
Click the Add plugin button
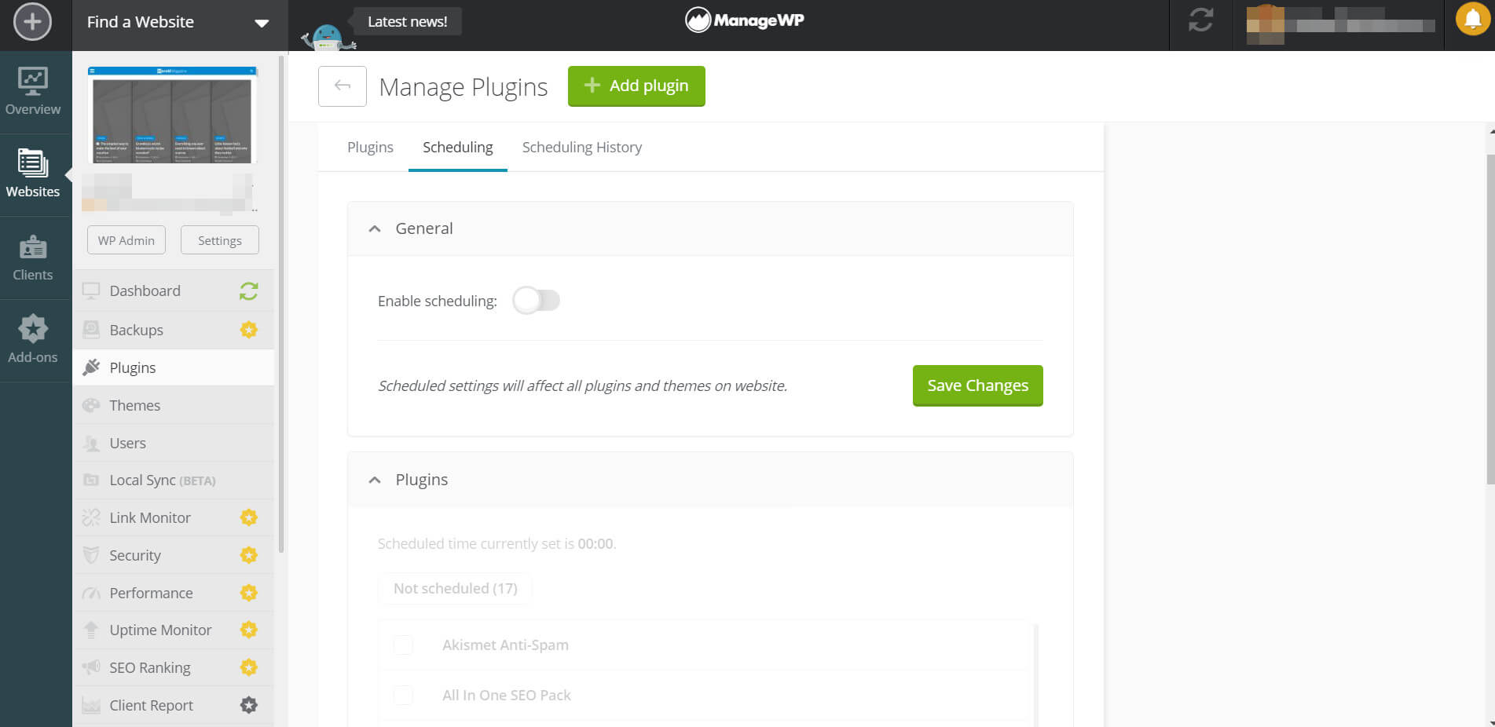(636, 86)
